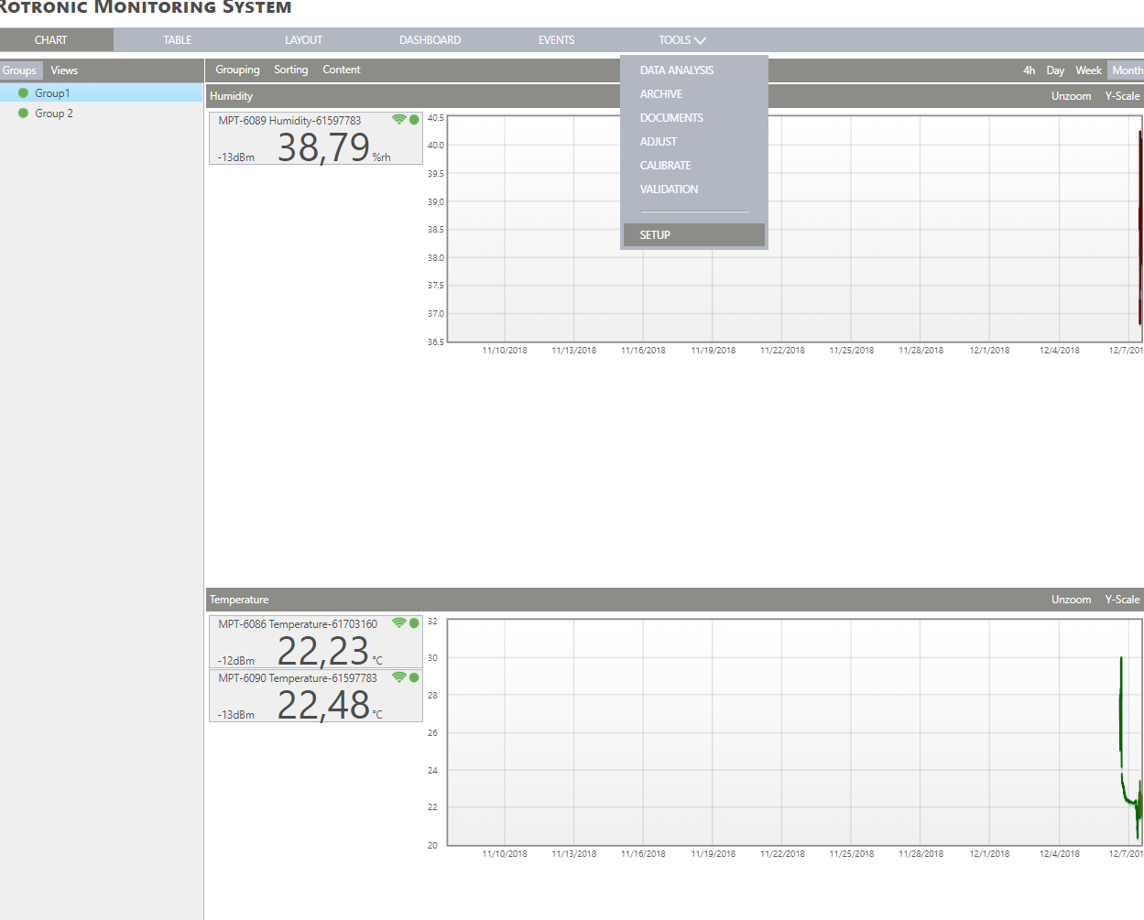Toggle Y-Scale on the Humidity chart
The height and width of the screenshot is (920, 1144).
[x=1122, y=96]
